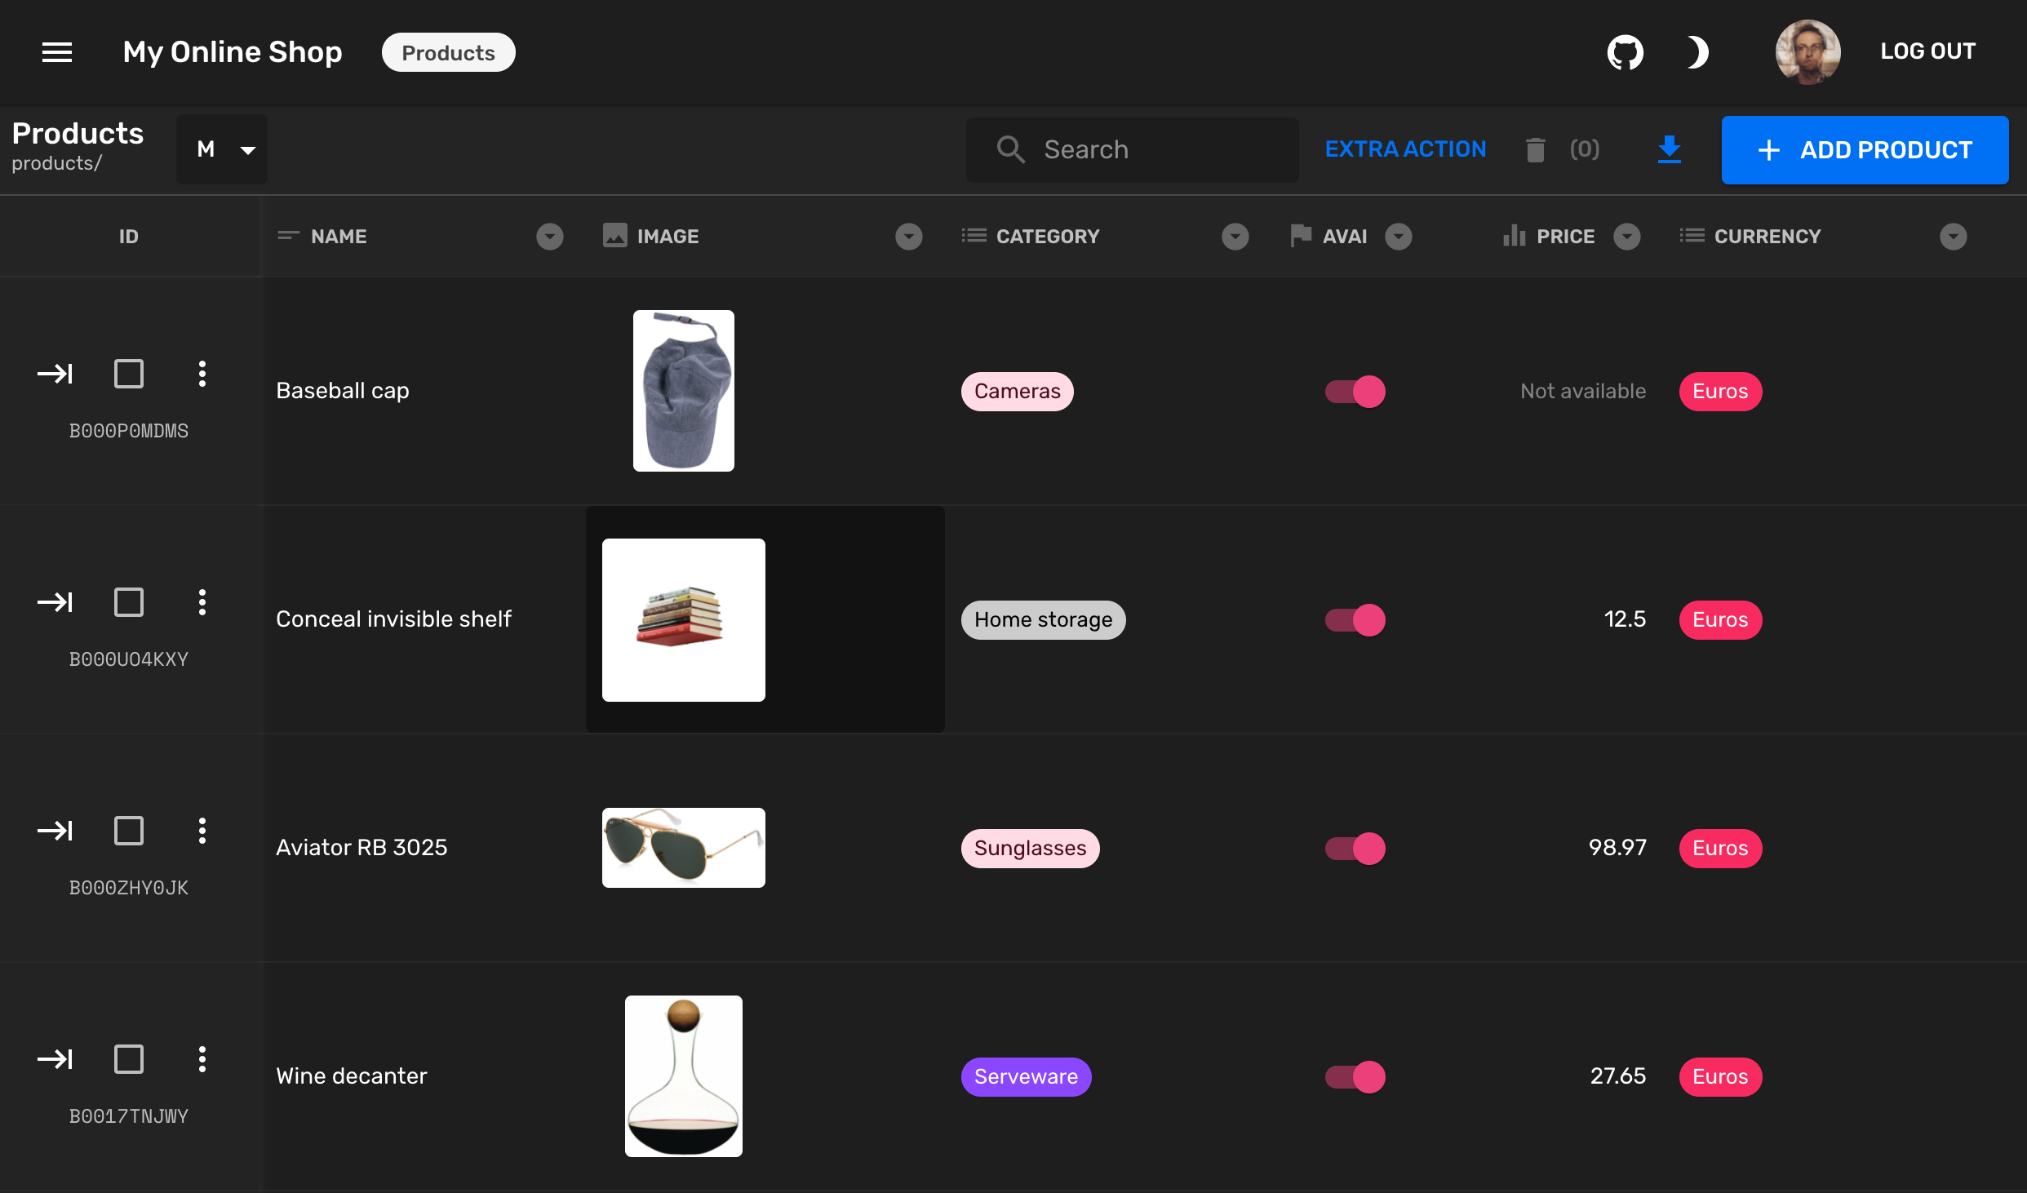The width and height of the screenshot is (2027, 1193).
Task: Click the sunglasses product thumbnail
Action: click(x=683, y=847)
